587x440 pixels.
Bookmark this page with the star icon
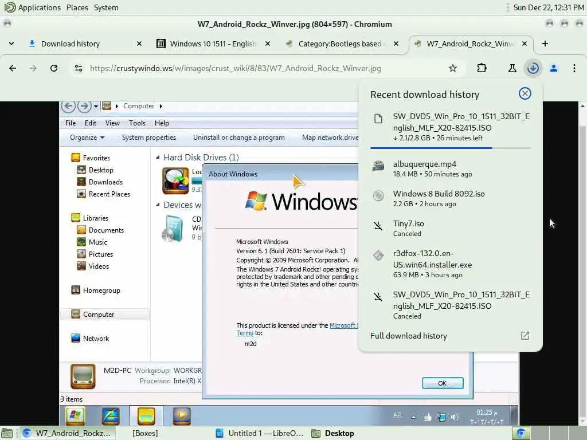[453, 68]
